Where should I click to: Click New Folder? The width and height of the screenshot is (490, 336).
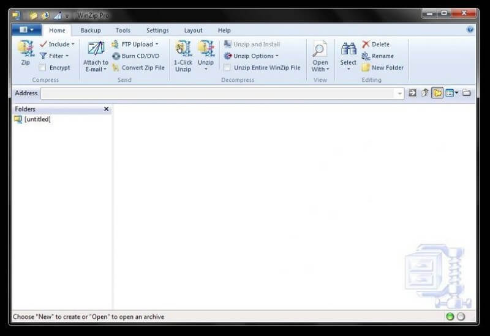[x=382, y=68]
